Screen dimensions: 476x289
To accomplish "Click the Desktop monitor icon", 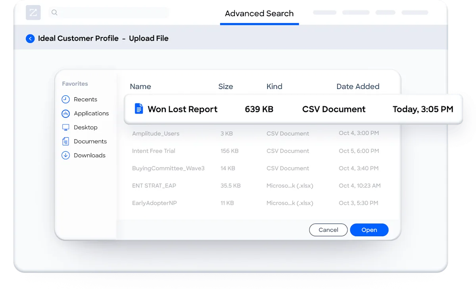I will (x=66, y=127).
